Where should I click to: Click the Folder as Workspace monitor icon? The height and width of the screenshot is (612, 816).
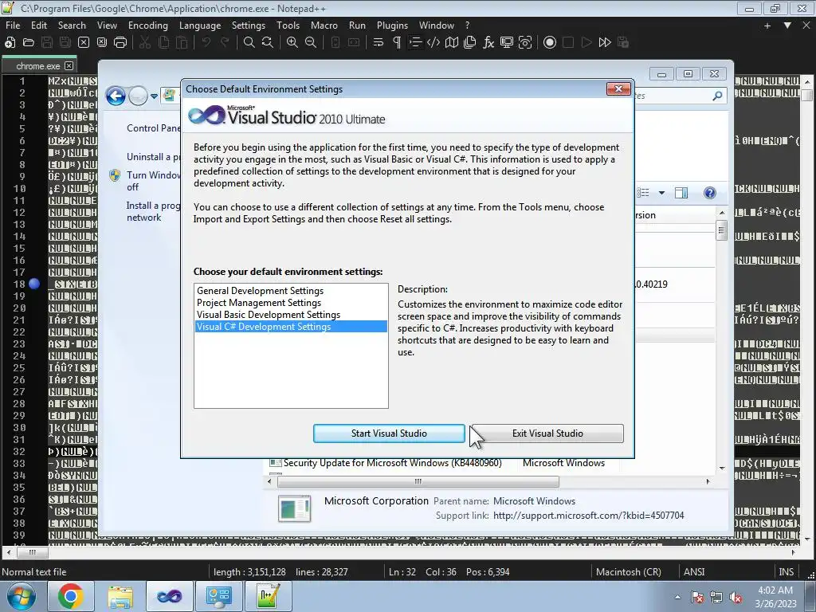(506, 43)
